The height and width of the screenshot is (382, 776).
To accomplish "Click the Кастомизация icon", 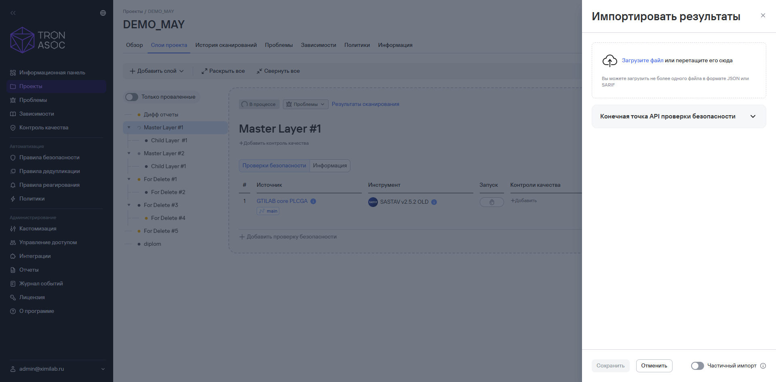I will click(13, 229).
